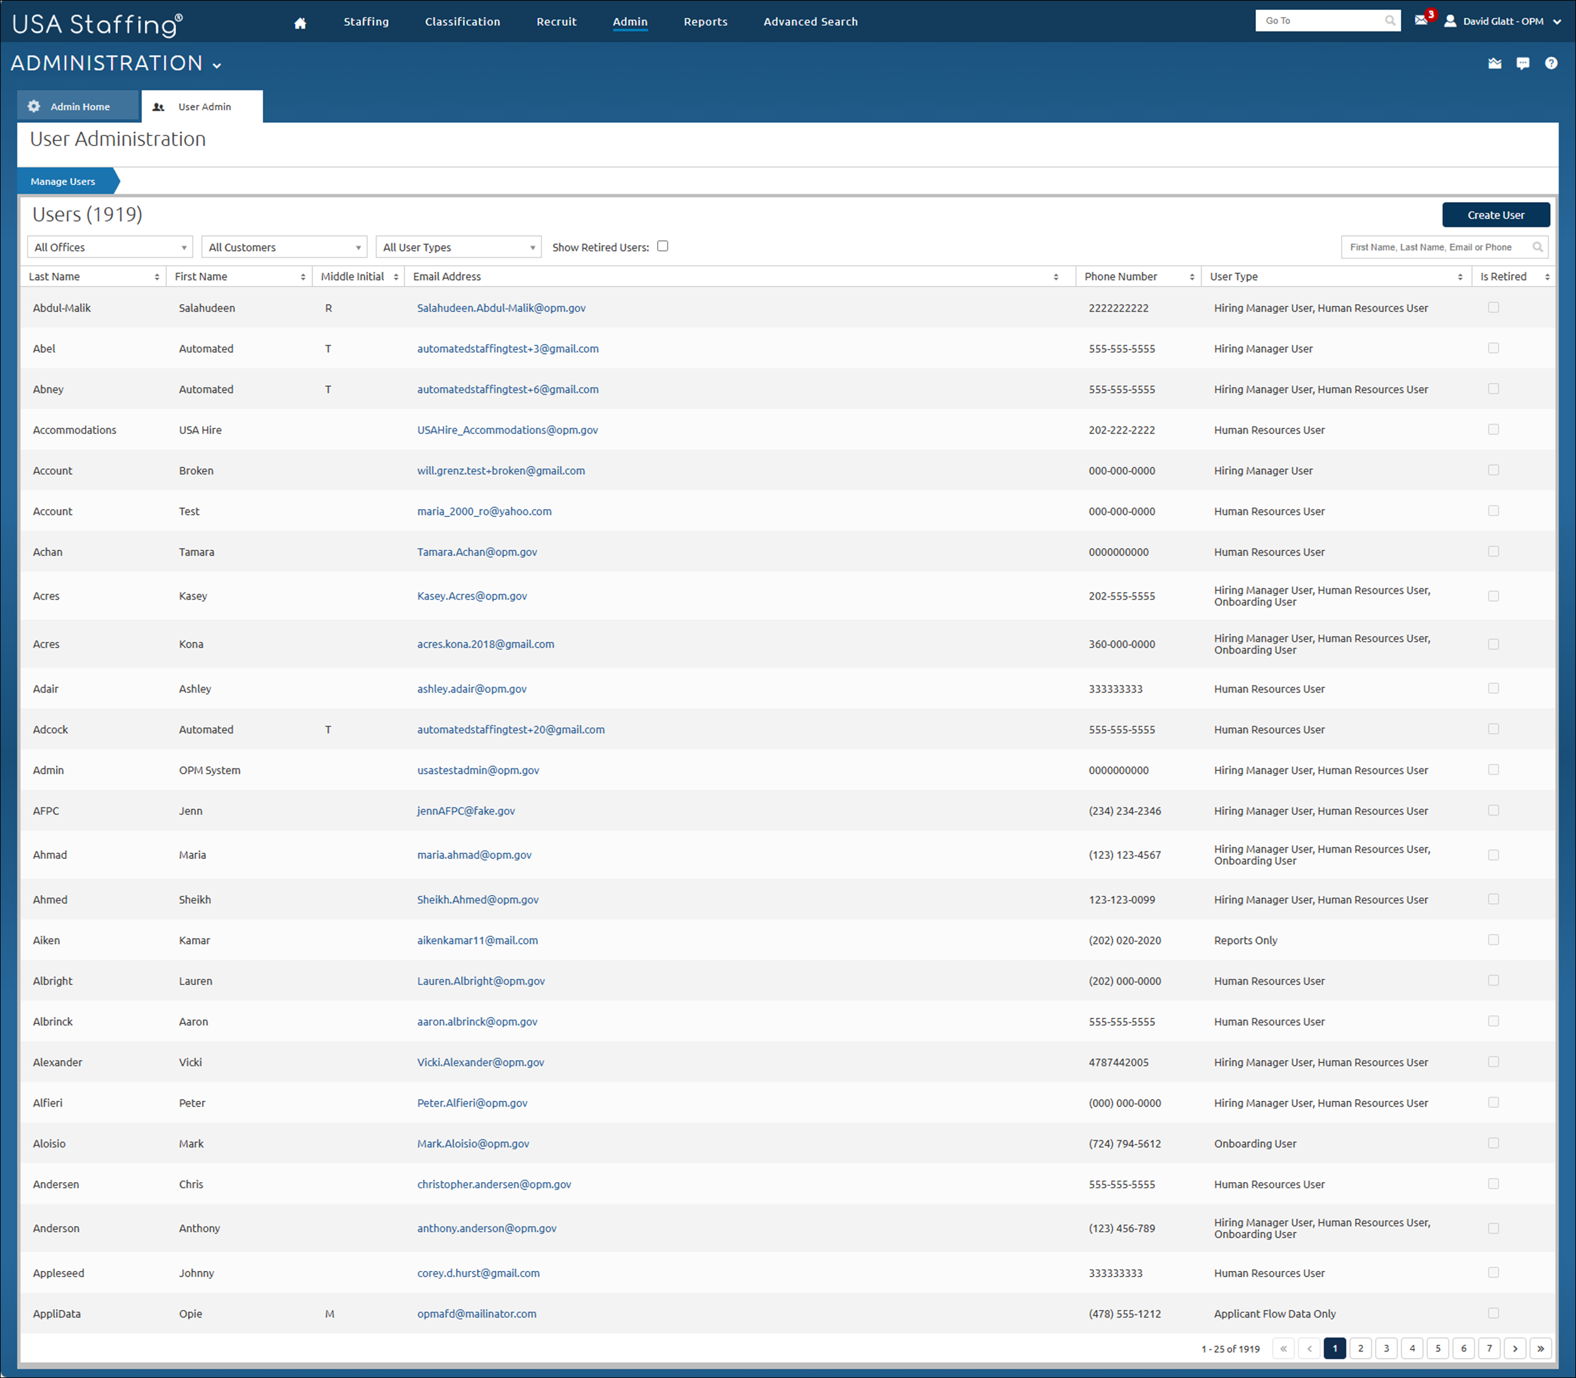
Task: Open email link corey.d.hurst@gmail.com
Action: click(479, 1273)
